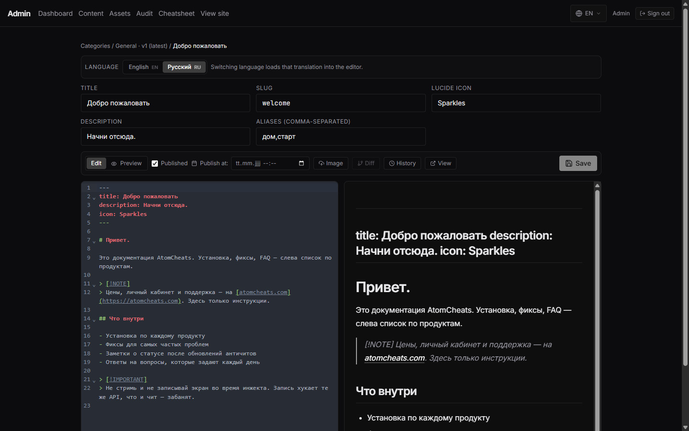
Task: Open the Cheatsheet page
Action: tap(177, 13)
